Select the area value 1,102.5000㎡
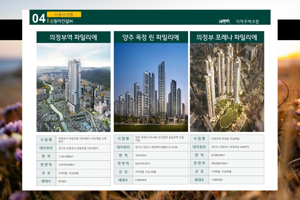 pos(66,156)
